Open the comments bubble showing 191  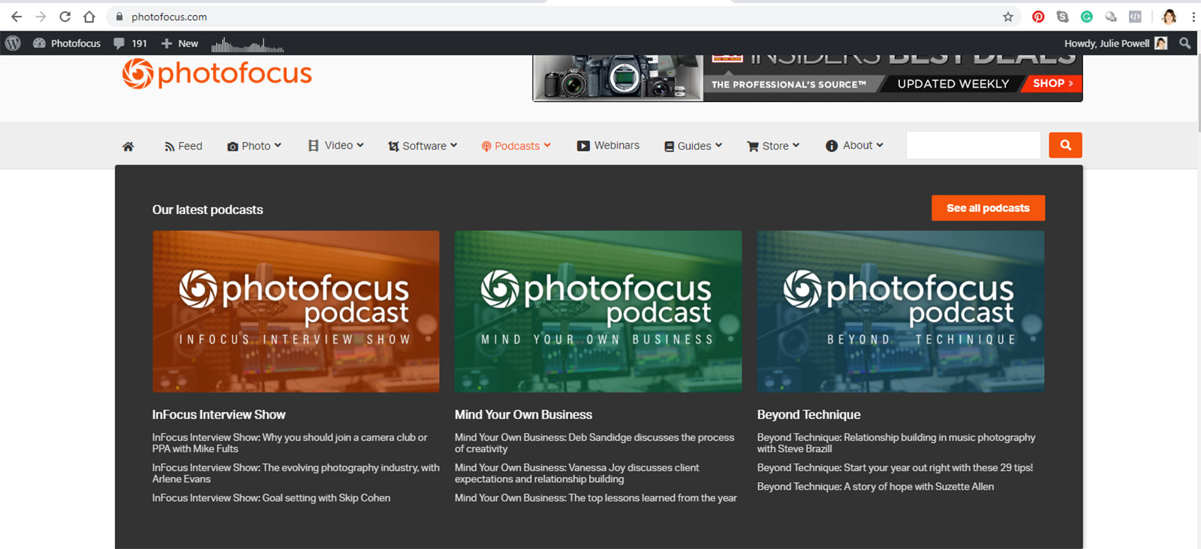(x=130, y=44)
